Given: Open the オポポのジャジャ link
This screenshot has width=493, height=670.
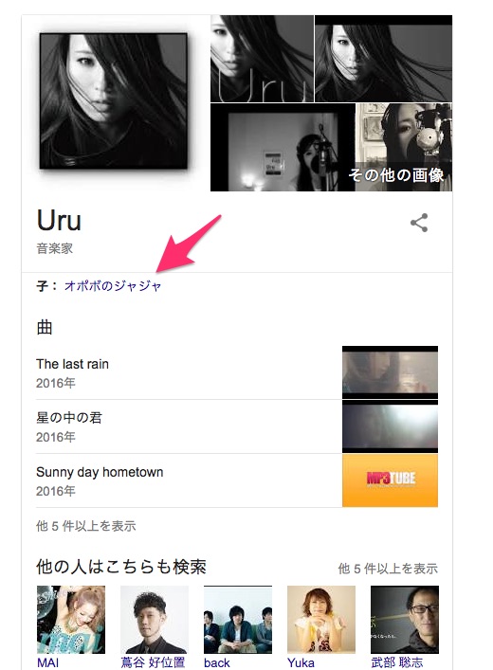Looking at the screenshot, I should 113,285.
